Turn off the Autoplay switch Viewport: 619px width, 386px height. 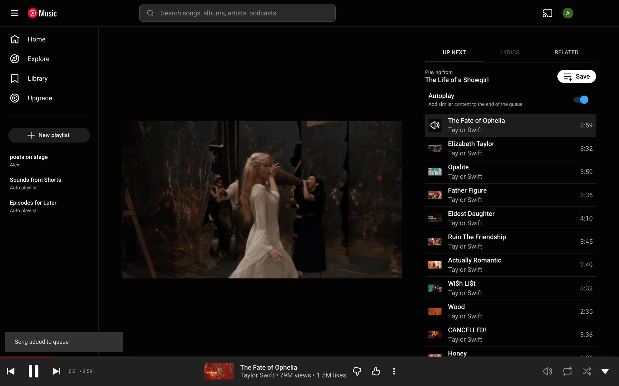[x=581, y=100]
